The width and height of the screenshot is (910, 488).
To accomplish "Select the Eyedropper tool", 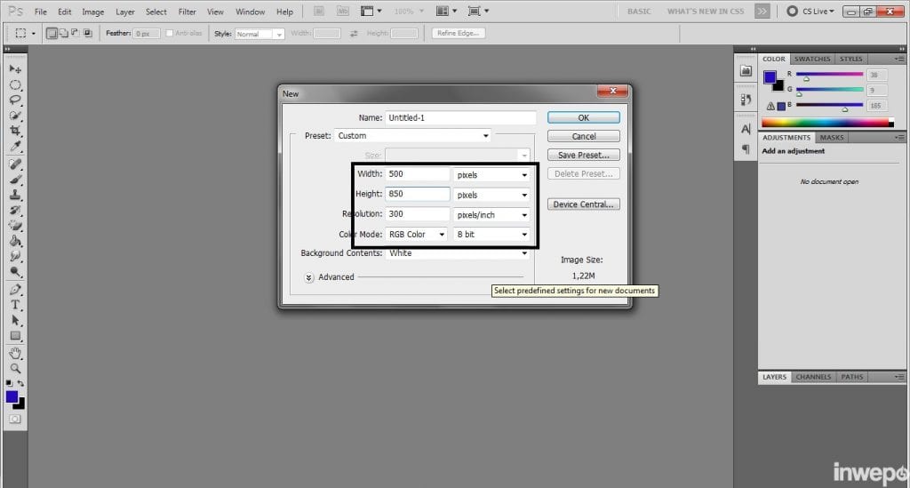I will (15, 146).
